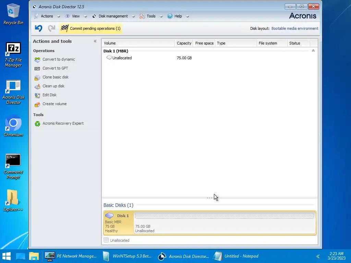Switch to PE Network Manager taskbar item
The height and width of the screenshot is (263, 351).
click(71, 256)
